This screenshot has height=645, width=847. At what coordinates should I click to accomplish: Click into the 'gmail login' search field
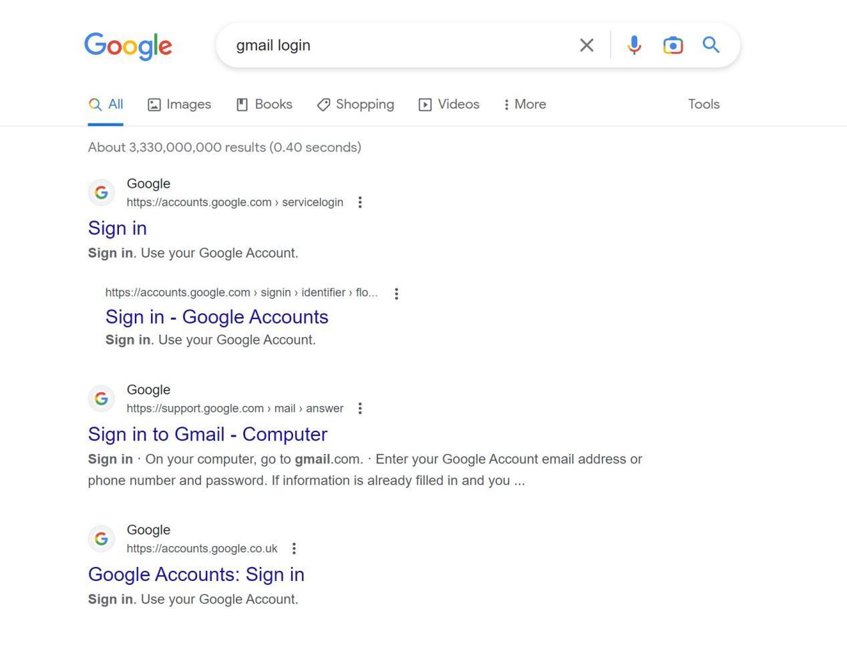point(401,45)
